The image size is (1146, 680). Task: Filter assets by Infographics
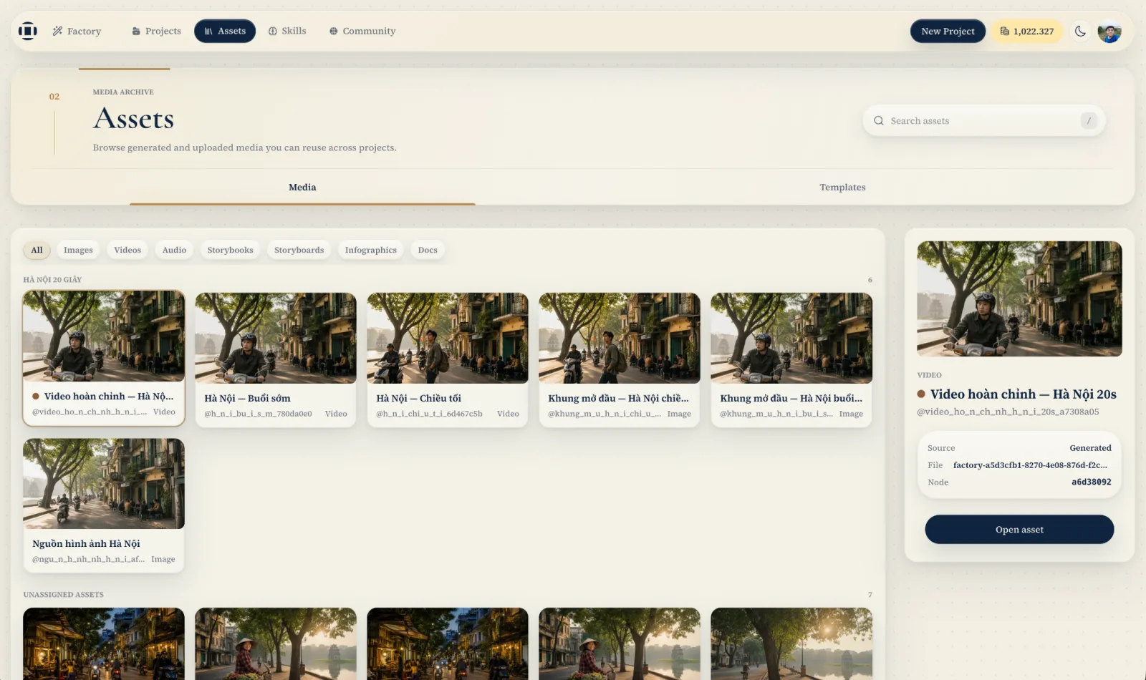[371, 250]
